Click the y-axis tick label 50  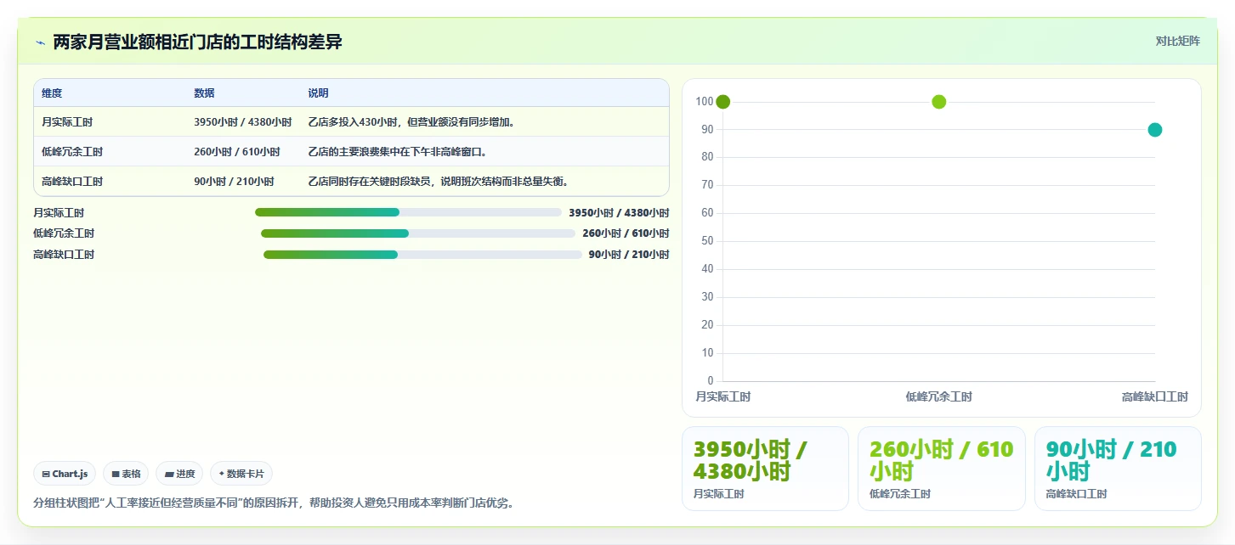coord(707,241)
